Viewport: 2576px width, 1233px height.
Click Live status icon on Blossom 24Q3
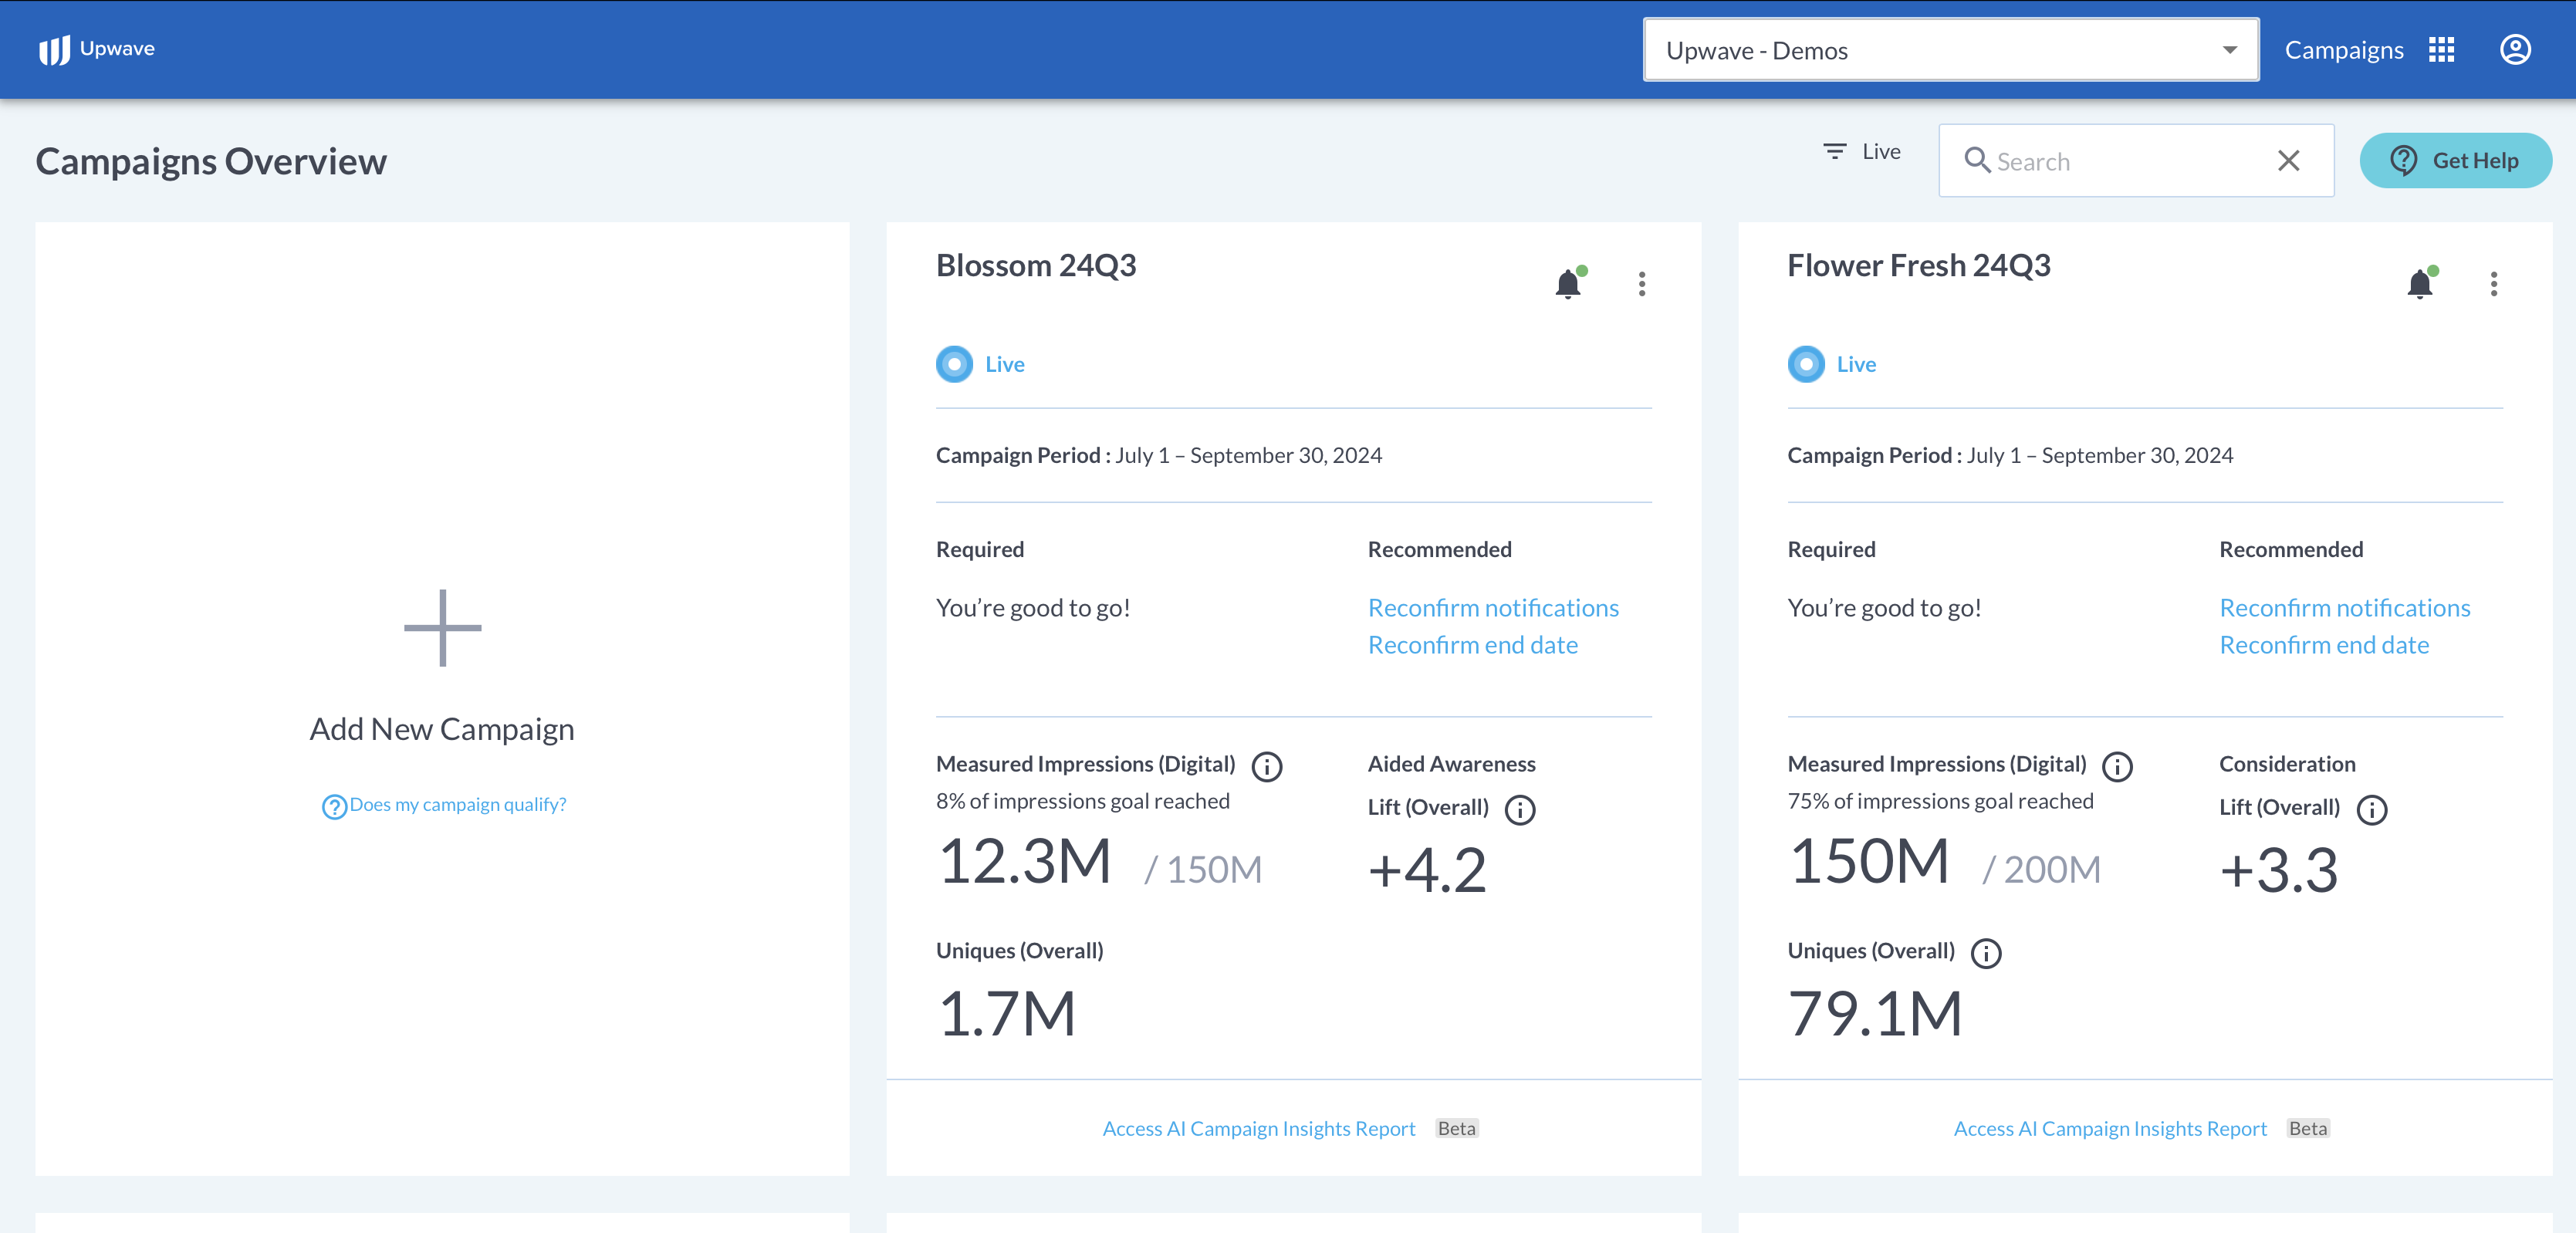[x=954, y=364]
